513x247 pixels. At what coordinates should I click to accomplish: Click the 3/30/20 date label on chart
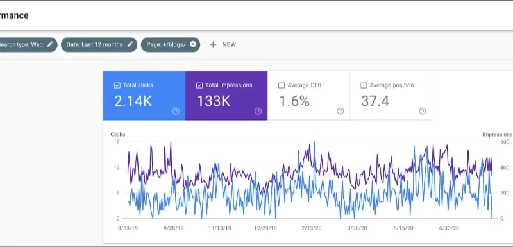click(357, 228)
